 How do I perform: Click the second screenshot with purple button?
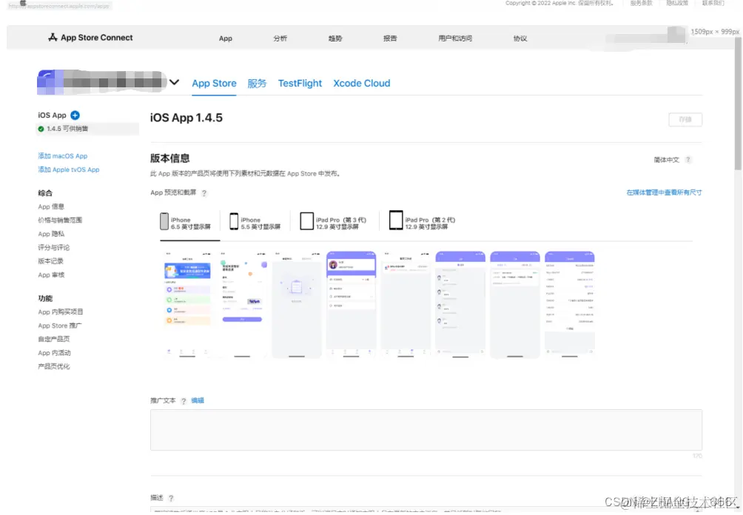[x=242, y=305]
